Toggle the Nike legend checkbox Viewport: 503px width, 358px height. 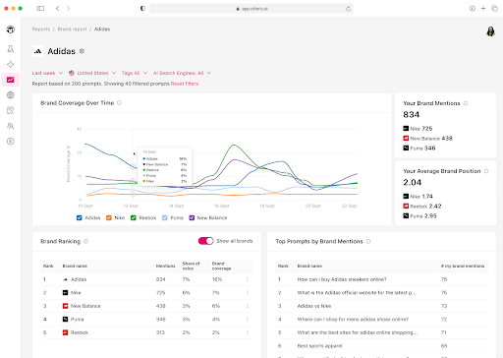coord(109,217)
